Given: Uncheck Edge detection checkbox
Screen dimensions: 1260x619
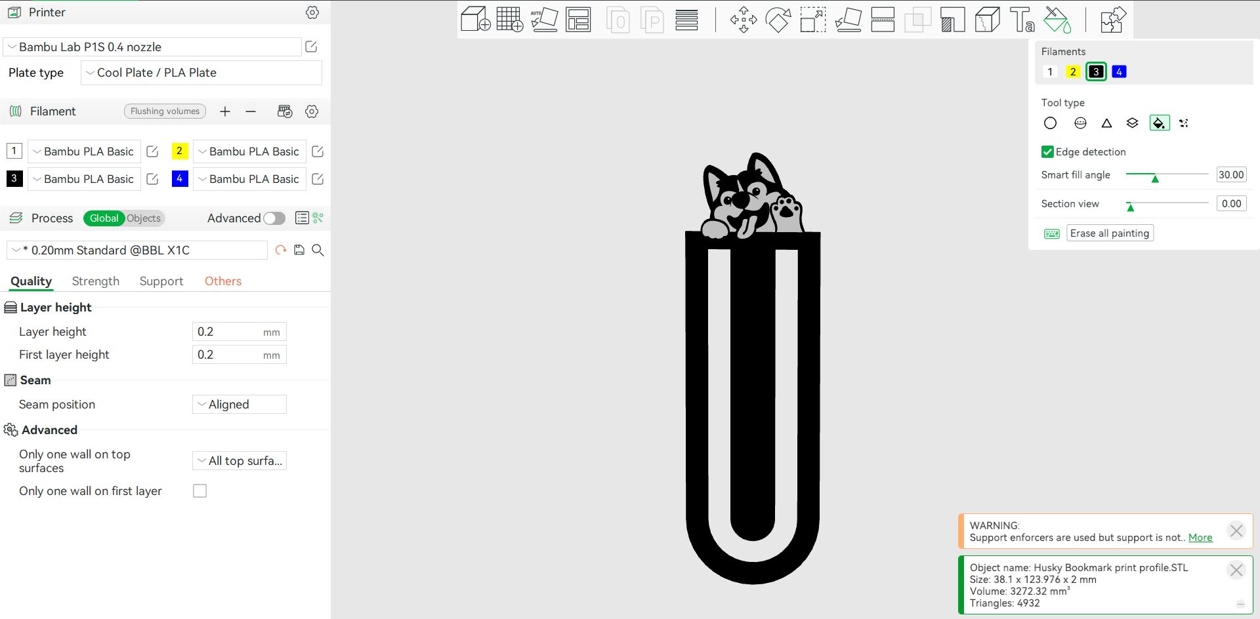Looking at the screenshot, I should [x=1047, y=152].
